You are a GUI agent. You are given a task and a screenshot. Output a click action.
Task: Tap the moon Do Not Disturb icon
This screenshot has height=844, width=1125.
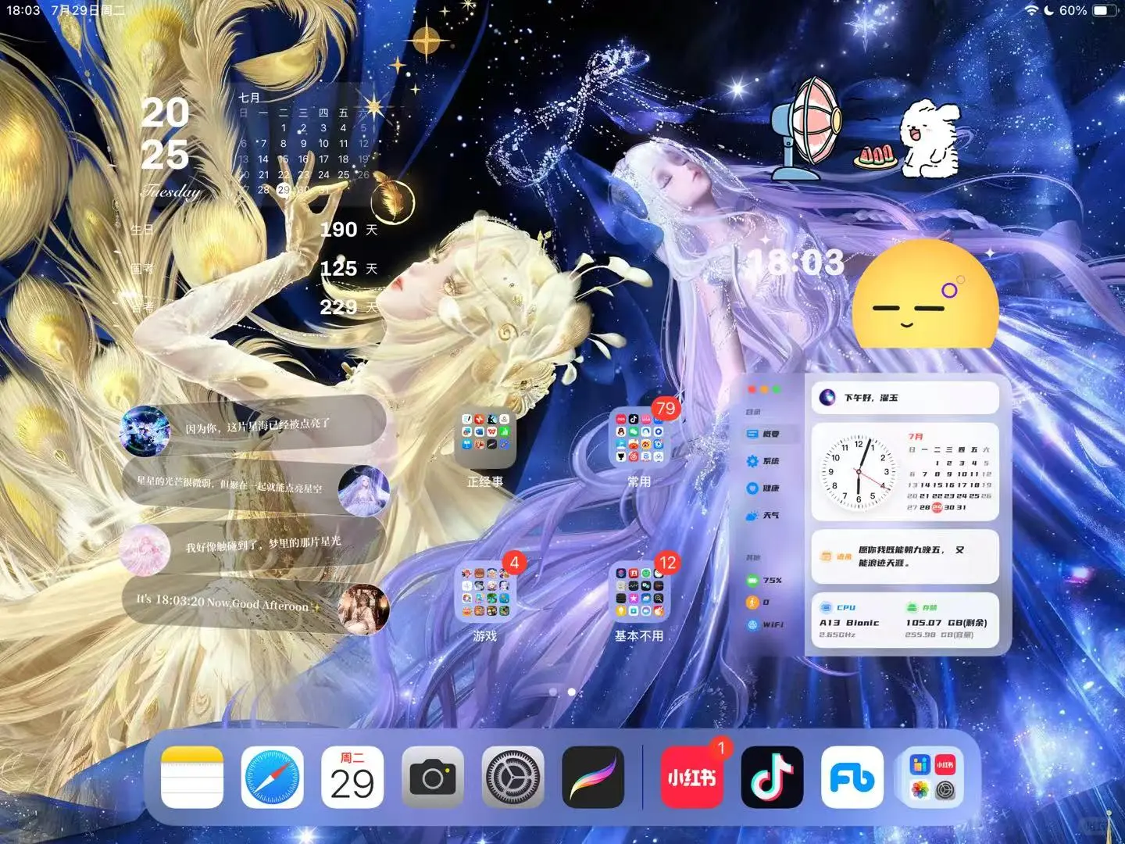pyautogui.click(x=1049, y=10)
